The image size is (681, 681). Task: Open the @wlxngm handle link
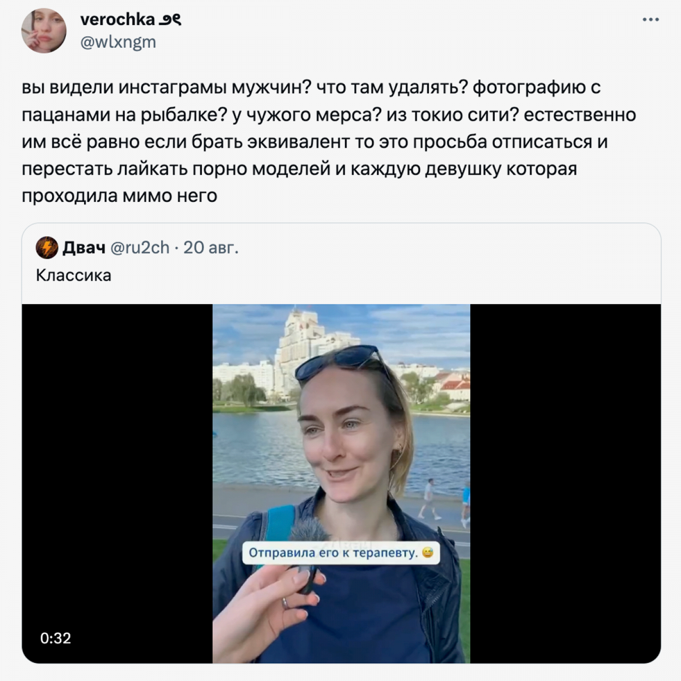[118, 42]
